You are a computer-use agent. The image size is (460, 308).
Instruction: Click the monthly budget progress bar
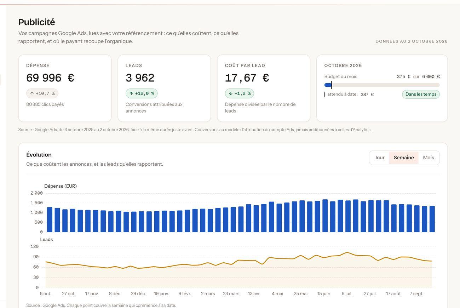pos(382,85)
